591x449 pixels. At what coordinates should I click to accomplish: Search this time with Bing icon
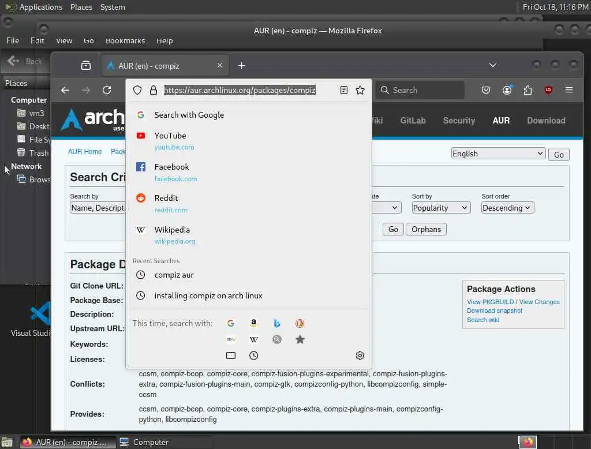pos(276,323)
